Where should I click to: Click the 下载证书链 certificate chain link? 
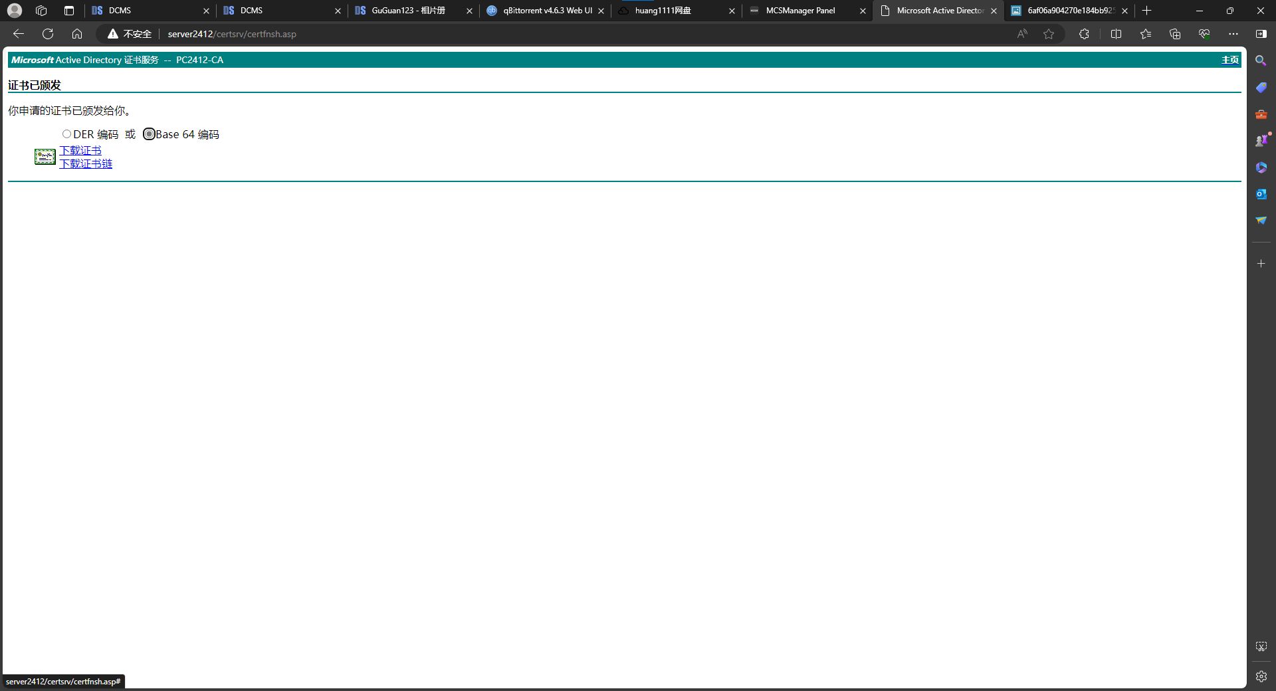[86, 163]
